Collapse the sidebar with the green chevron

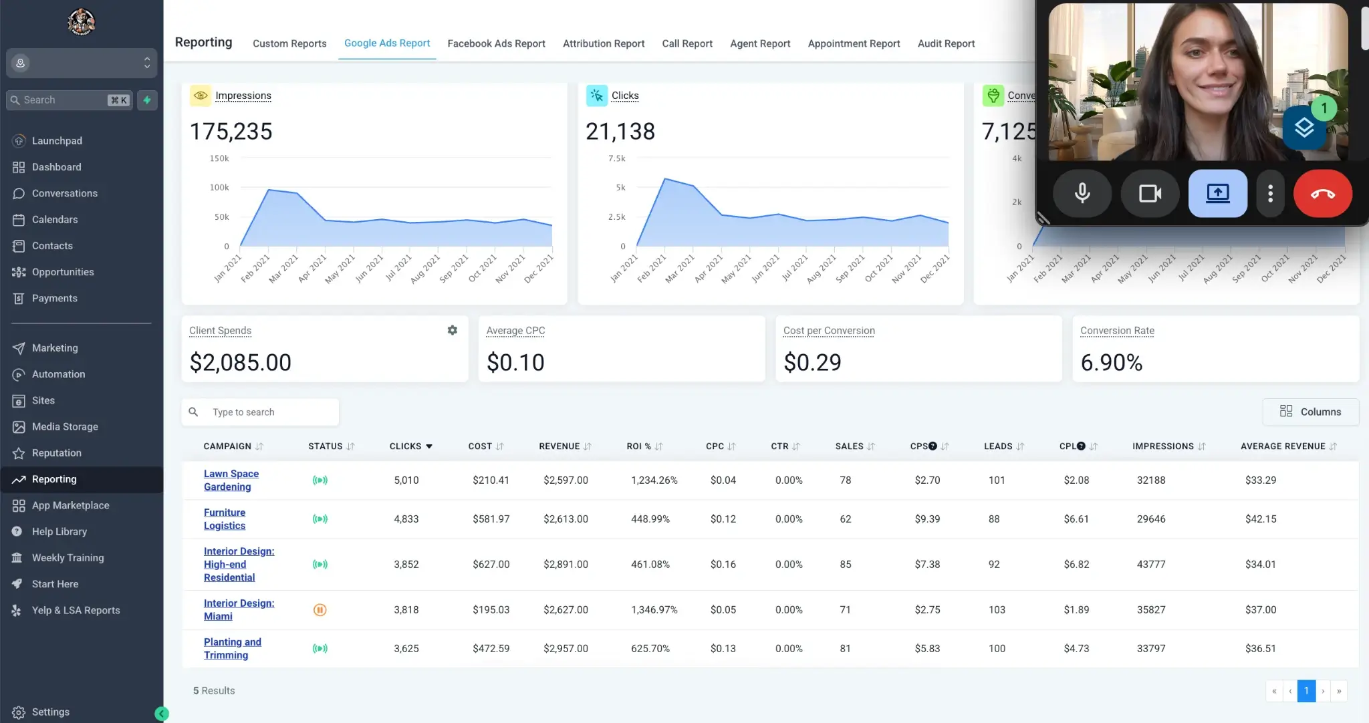point(161,713)
